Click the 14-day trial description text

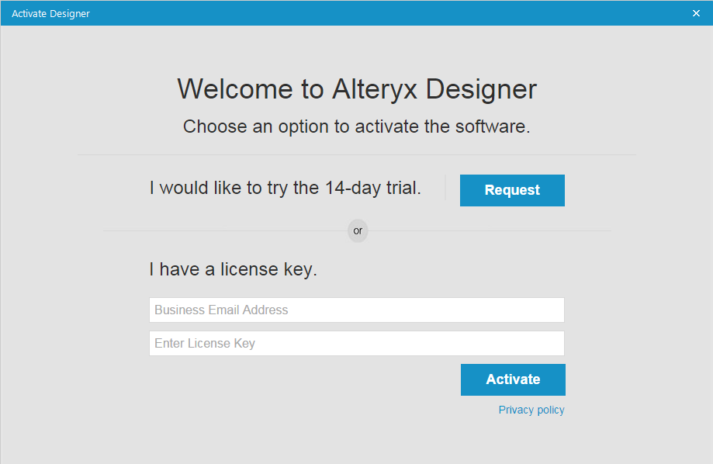coord(285,189)
